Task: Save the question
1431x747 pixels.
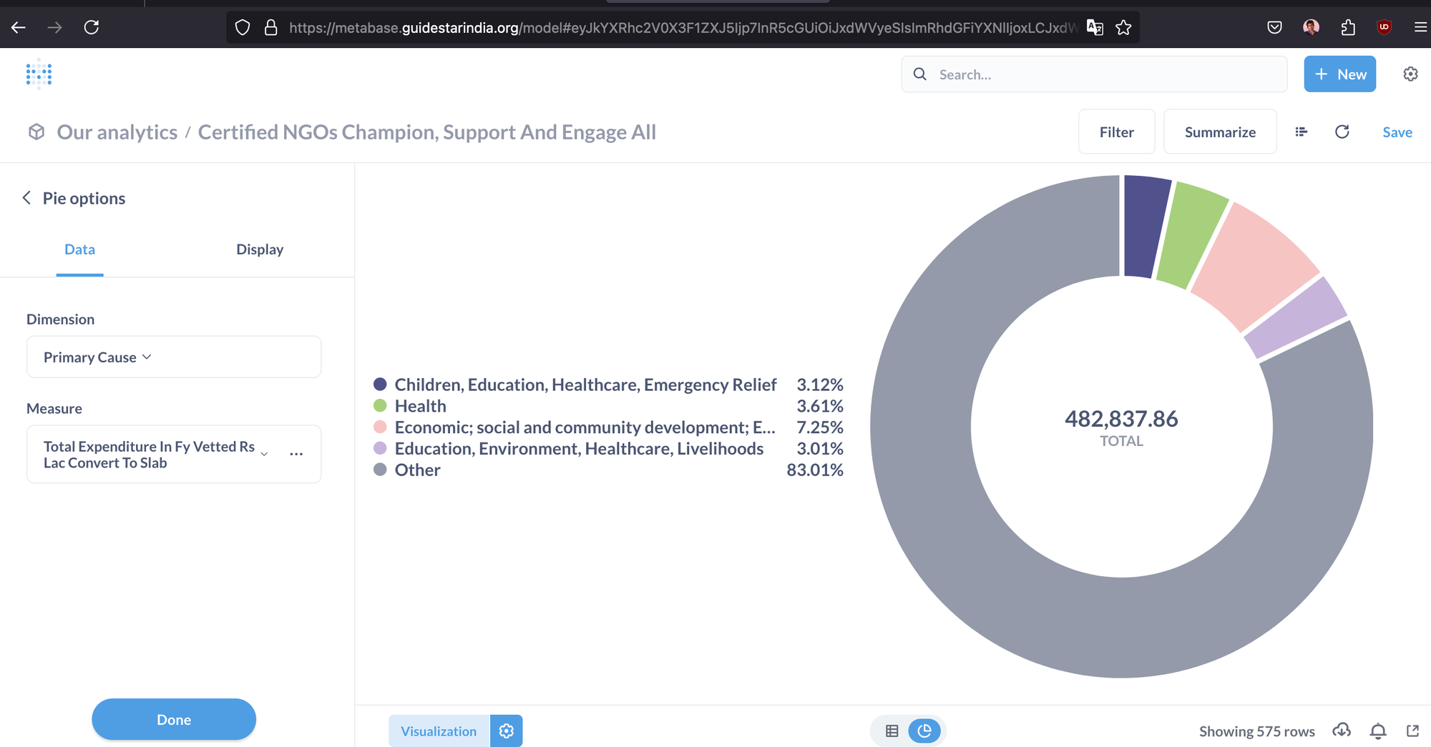Action: click(1397, 132)
